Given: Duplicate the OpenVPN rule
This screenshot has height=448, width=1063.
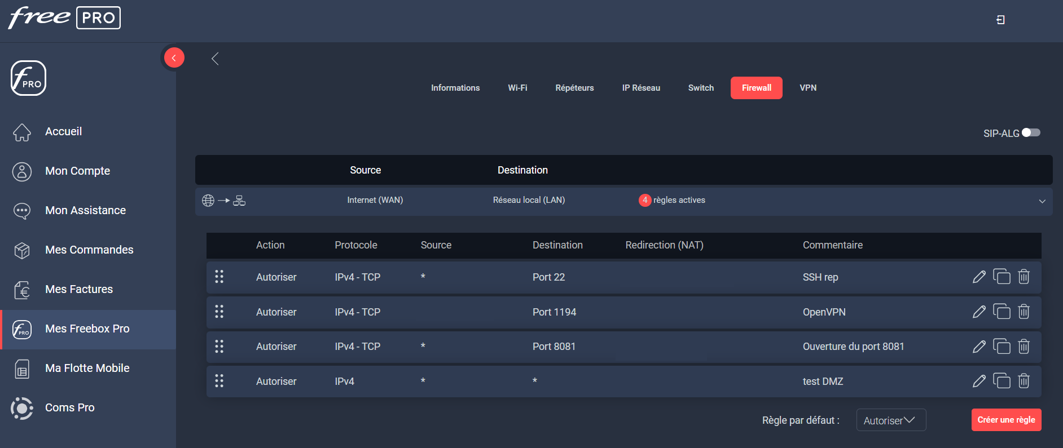Looking at the screenshot, I should (x=1001, y=312).
